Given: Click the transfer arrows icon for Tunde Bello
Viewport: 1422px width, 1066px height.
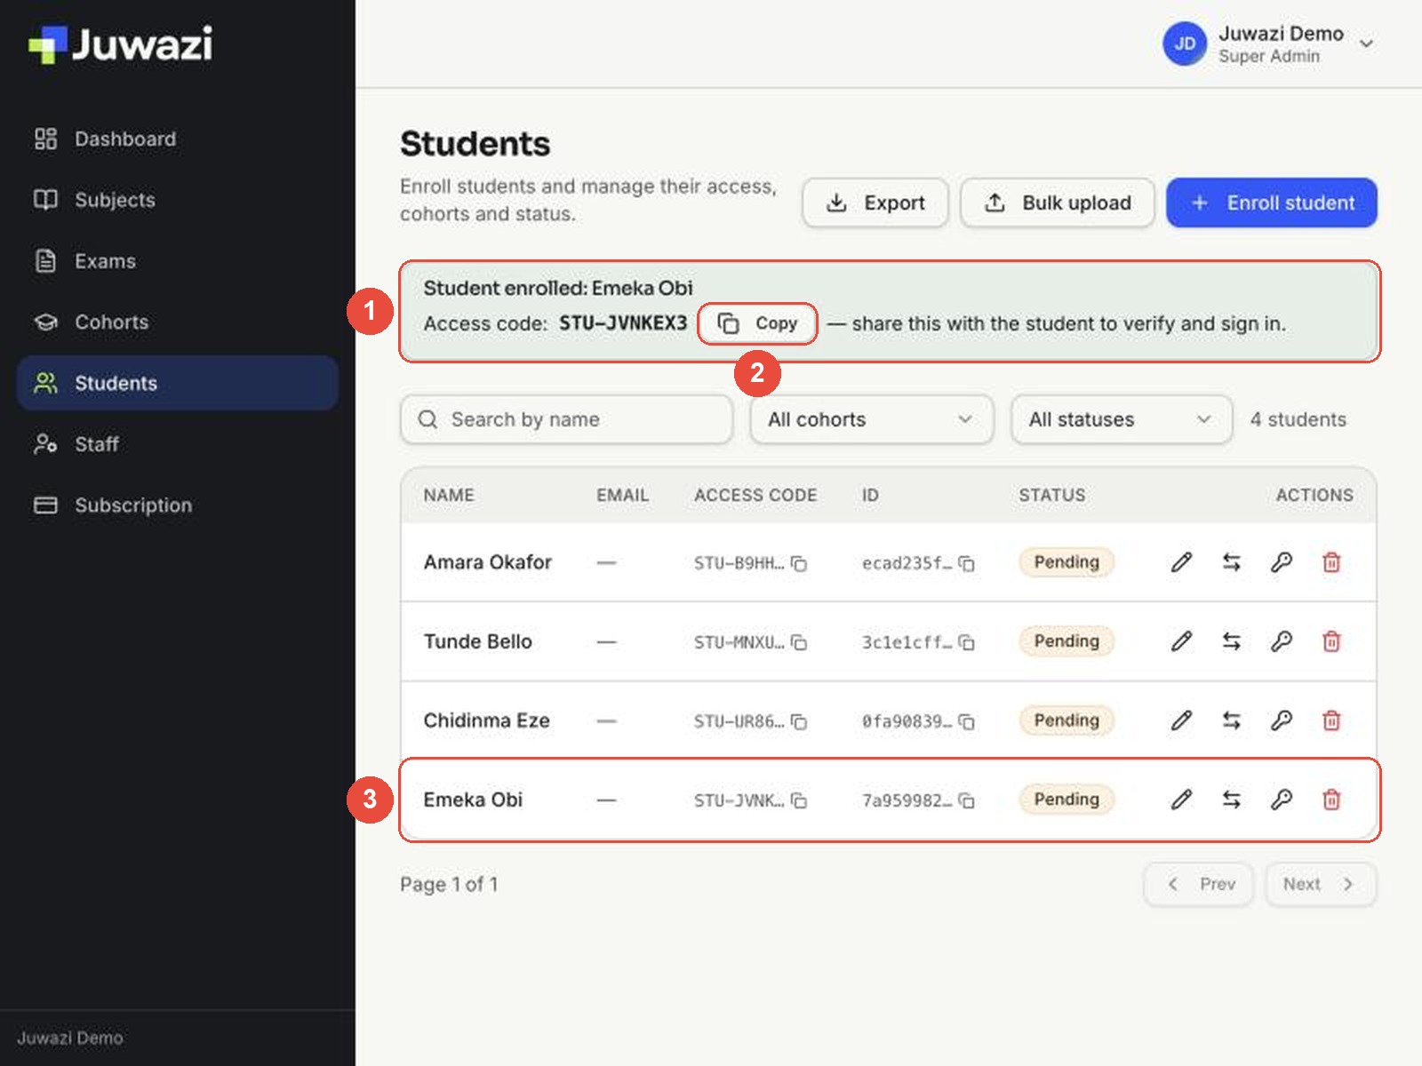Looking at the screenshot, I should point(1231,641).
